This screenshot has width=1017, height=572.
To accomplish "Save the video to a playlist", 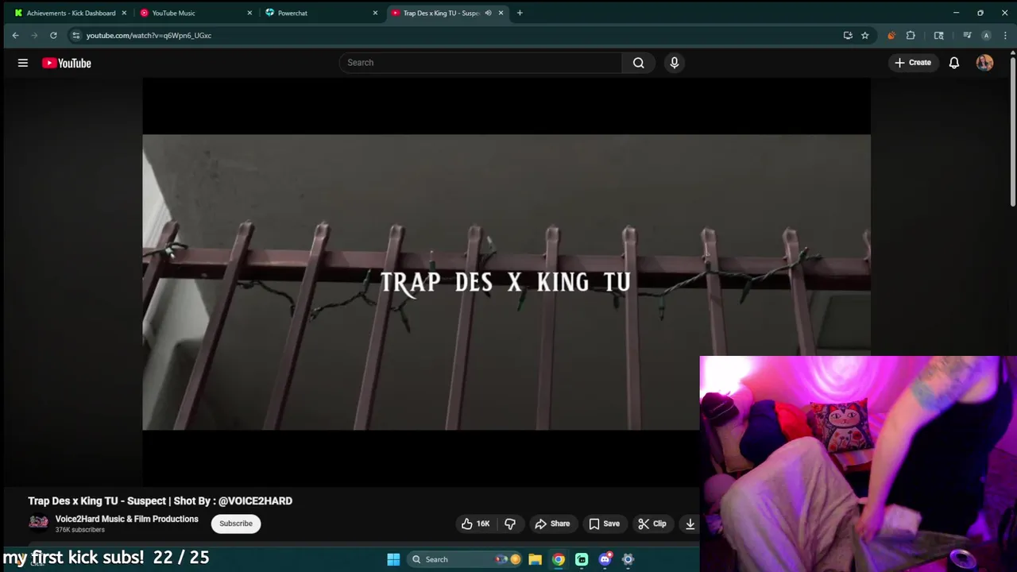I will tap(604, 524).
